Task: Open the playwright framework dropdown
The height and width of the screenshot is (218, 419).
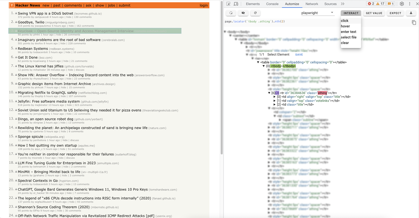Action: point(317,13)
